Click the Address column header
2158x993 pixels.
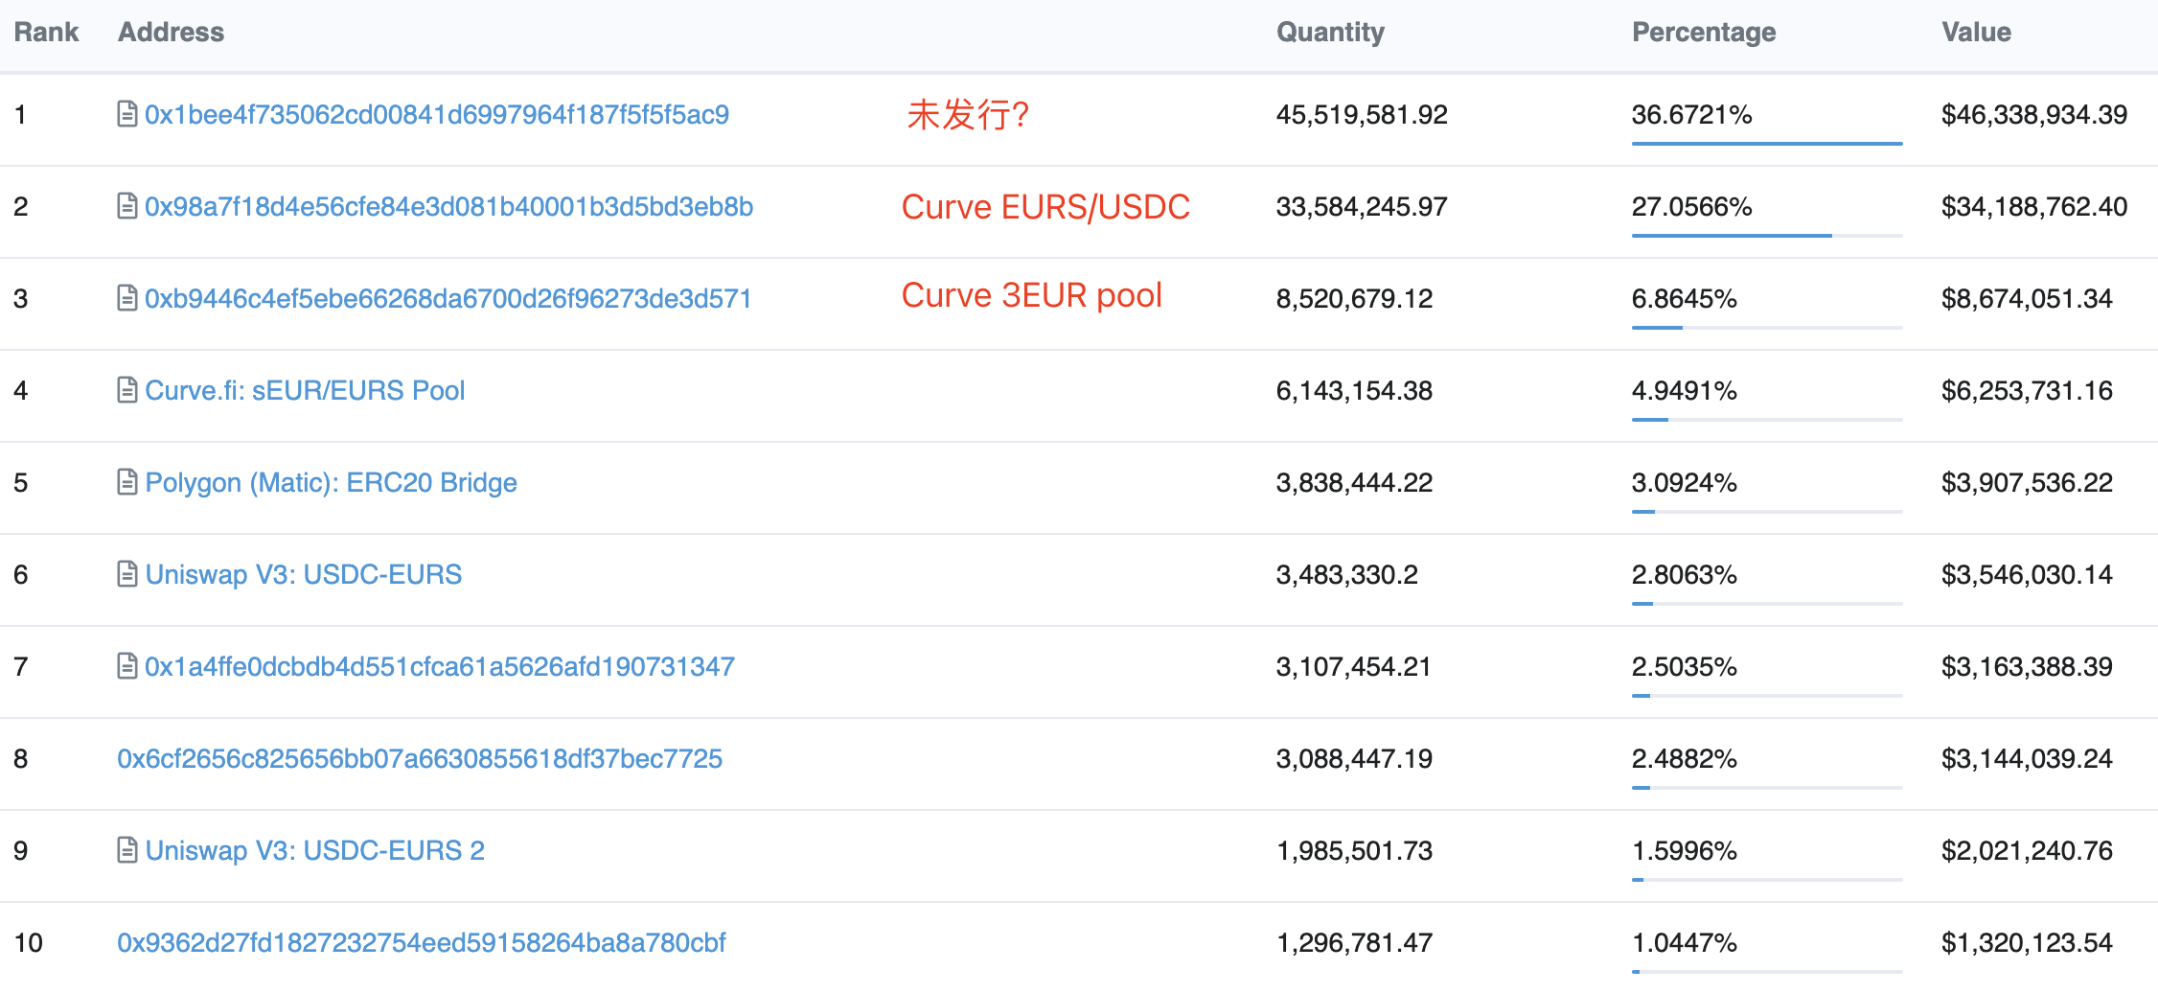click(x=171, y=33)
